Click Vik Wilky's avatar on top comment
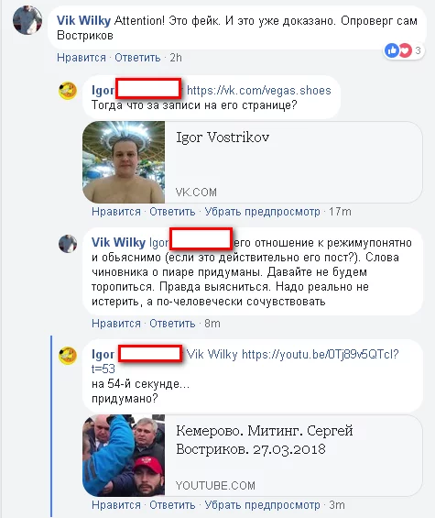Screen dimensions: 435x518 click(27, 20)
